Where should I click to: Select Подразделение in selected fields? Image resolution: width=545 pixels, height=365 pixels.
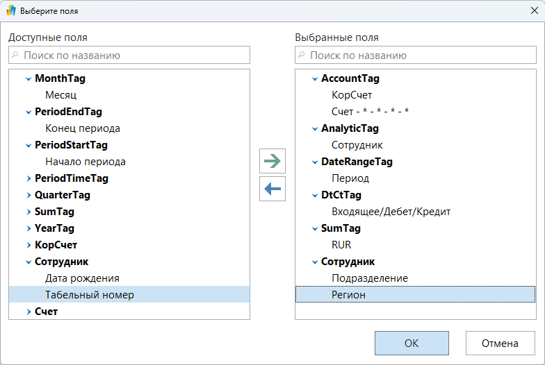click(x=369, y=278)
